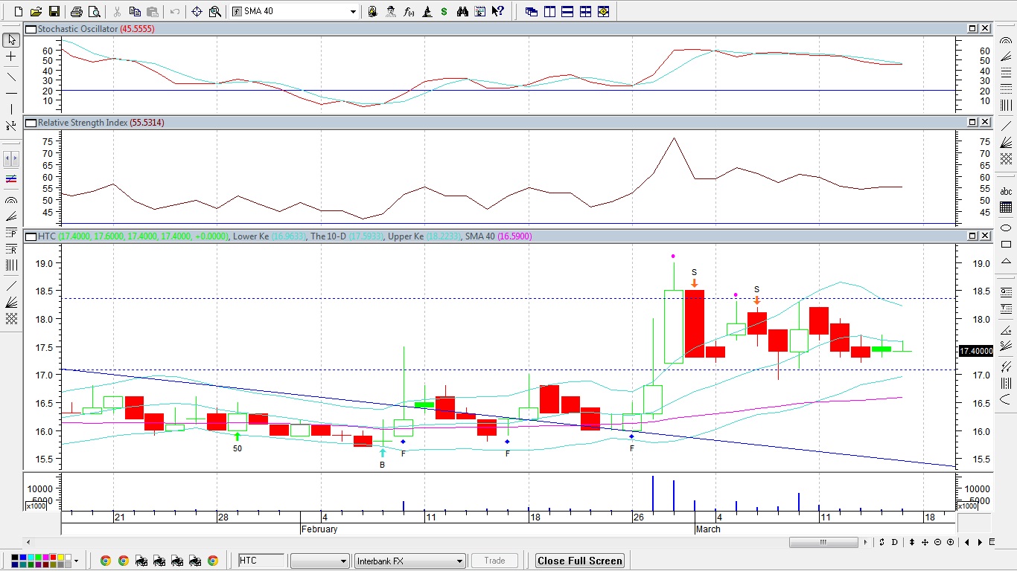Click the context help arrow icon
The width and height of the screenshot is (1017, 571).
[x=498, y=12]
